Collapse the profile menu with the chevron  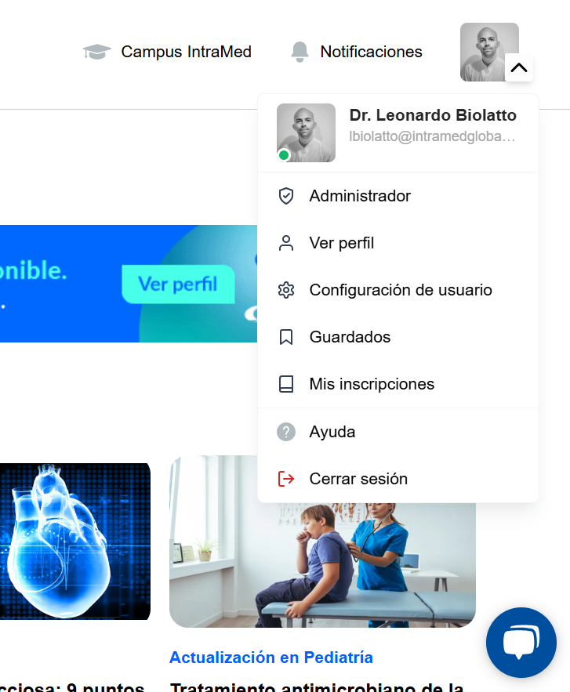519,67
